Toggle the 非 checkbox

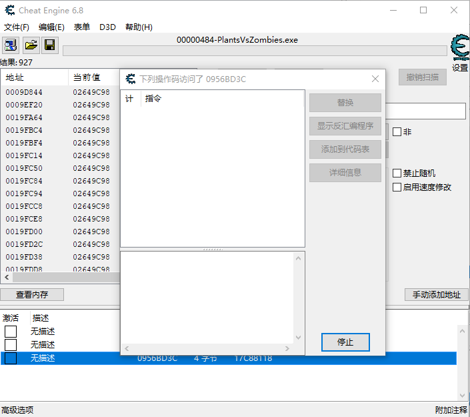tap(397, 131)
